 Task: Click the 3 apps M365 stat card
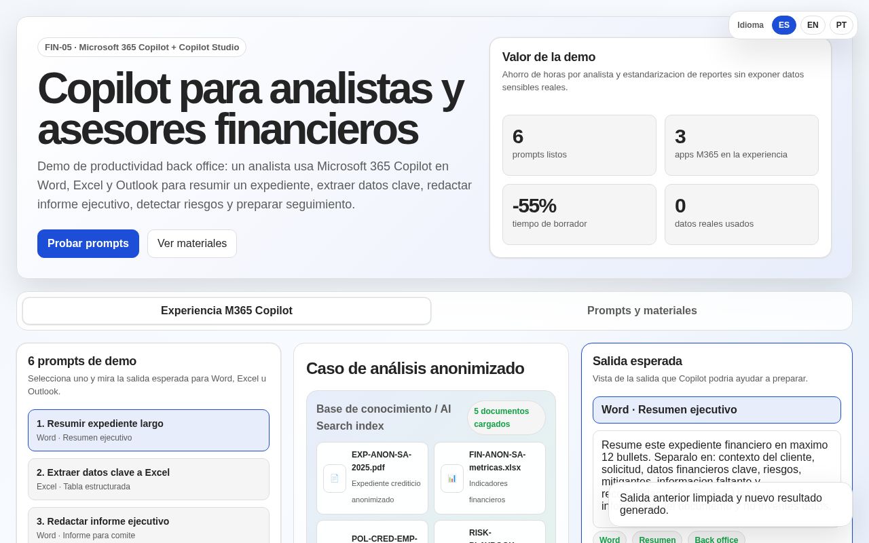pyautogui.click(x=741, y=145)
